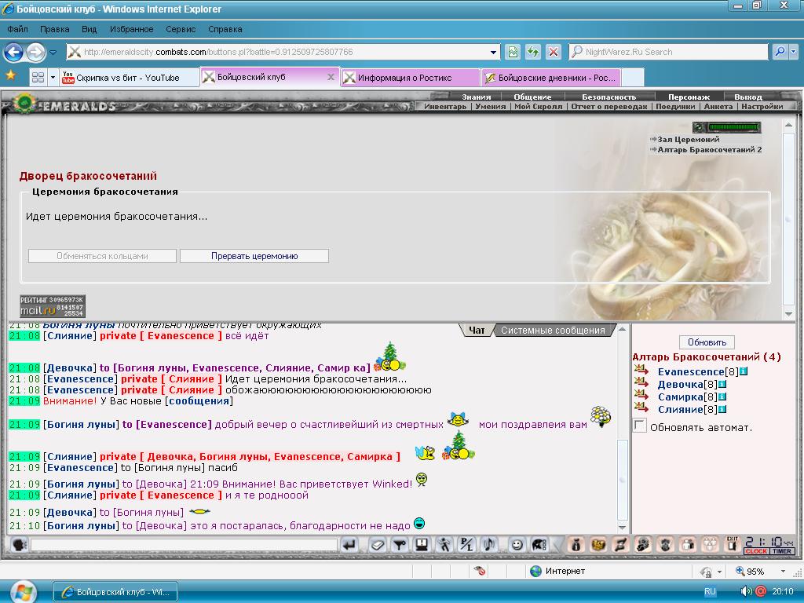This screenshot has width=804, height=603.
Task: Open info icon next to Самирка[8]
Action: (722, 397)
